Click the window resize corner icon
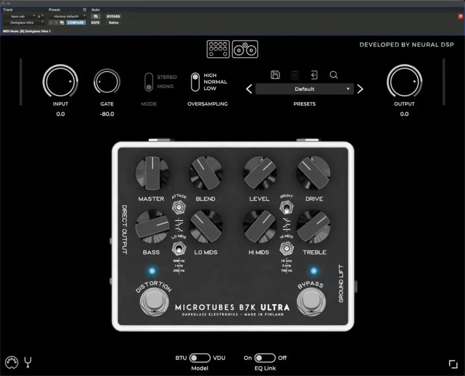This screenshot has width=465, height=376. 453,364
